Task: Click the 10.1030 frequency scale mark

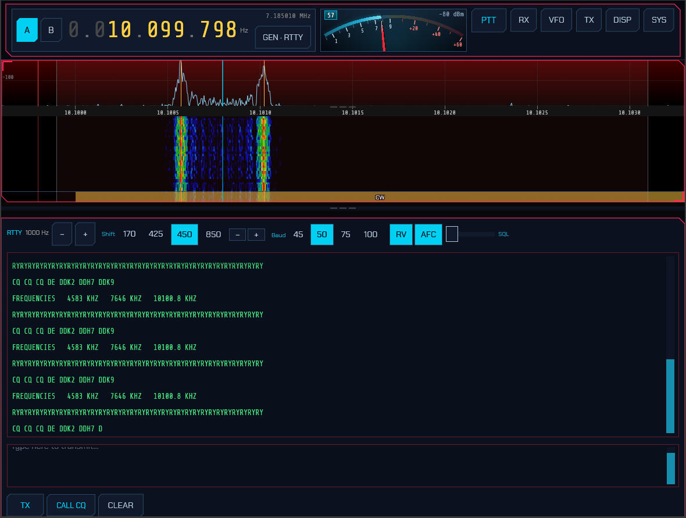Action: click(x=629, y=112)
